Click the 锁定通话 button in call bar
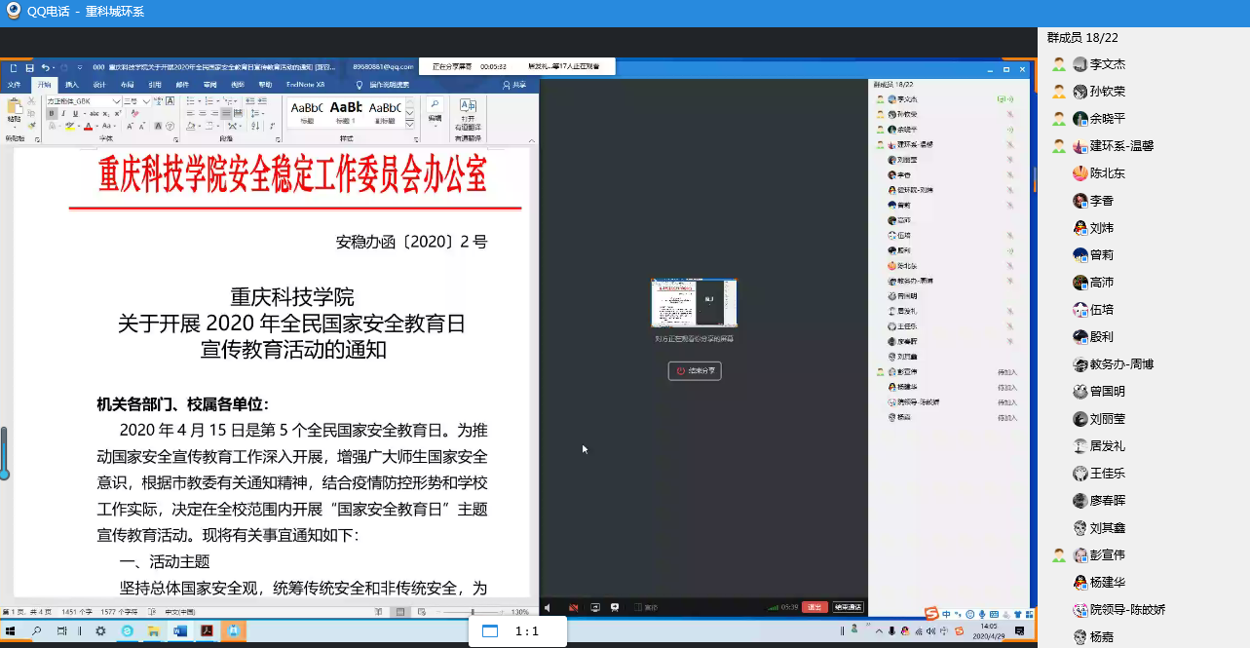The image size is (1250, 648). [x=848, y=607]
